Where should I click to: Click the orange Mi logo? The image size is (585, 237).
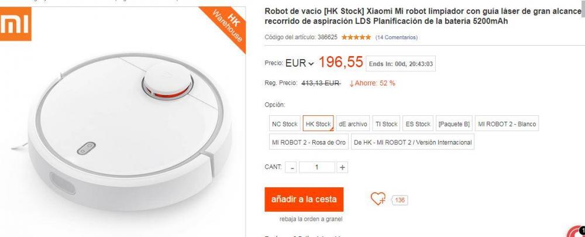(x=16, y=24)
